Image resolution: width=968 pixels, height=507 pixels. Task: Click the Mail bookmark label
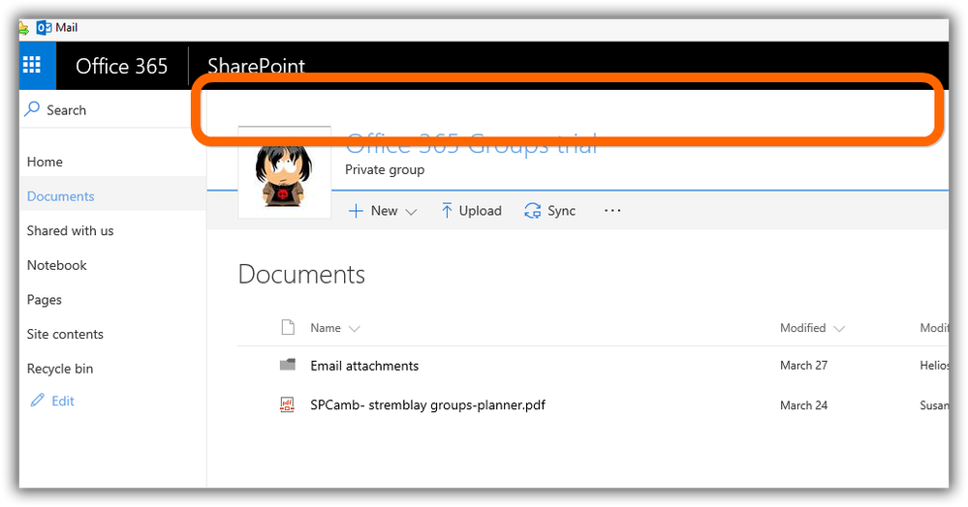pyautogui.click(x=67, y=28)
